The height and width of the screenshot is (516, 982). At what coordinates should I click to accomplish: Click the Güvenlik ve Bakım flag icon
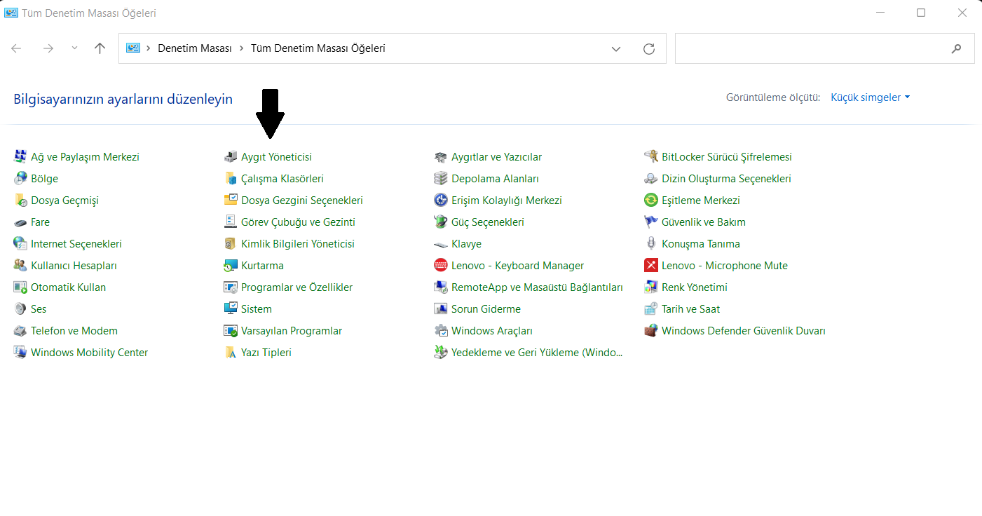point(650,222)
